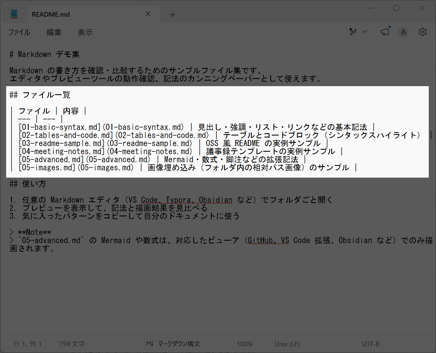
Task: Open the account profile icon
Action: [x=403, y=32]
